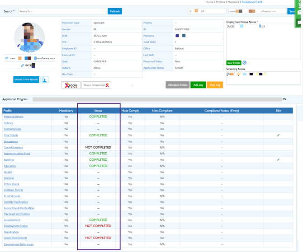Image resolution: width=303 pixels, height=252 pixels.
Task: Click the resume document icon
Action: tap(44, 79)
